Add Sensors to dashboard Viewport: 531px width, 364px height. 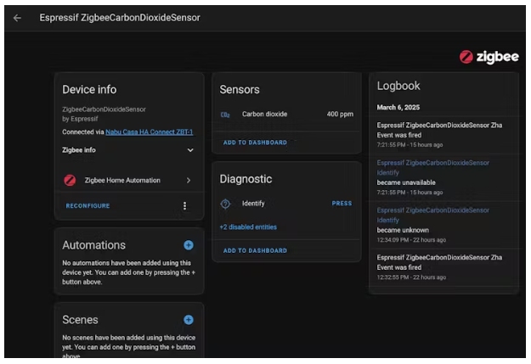pyautogui.click(x=255, y=143)
